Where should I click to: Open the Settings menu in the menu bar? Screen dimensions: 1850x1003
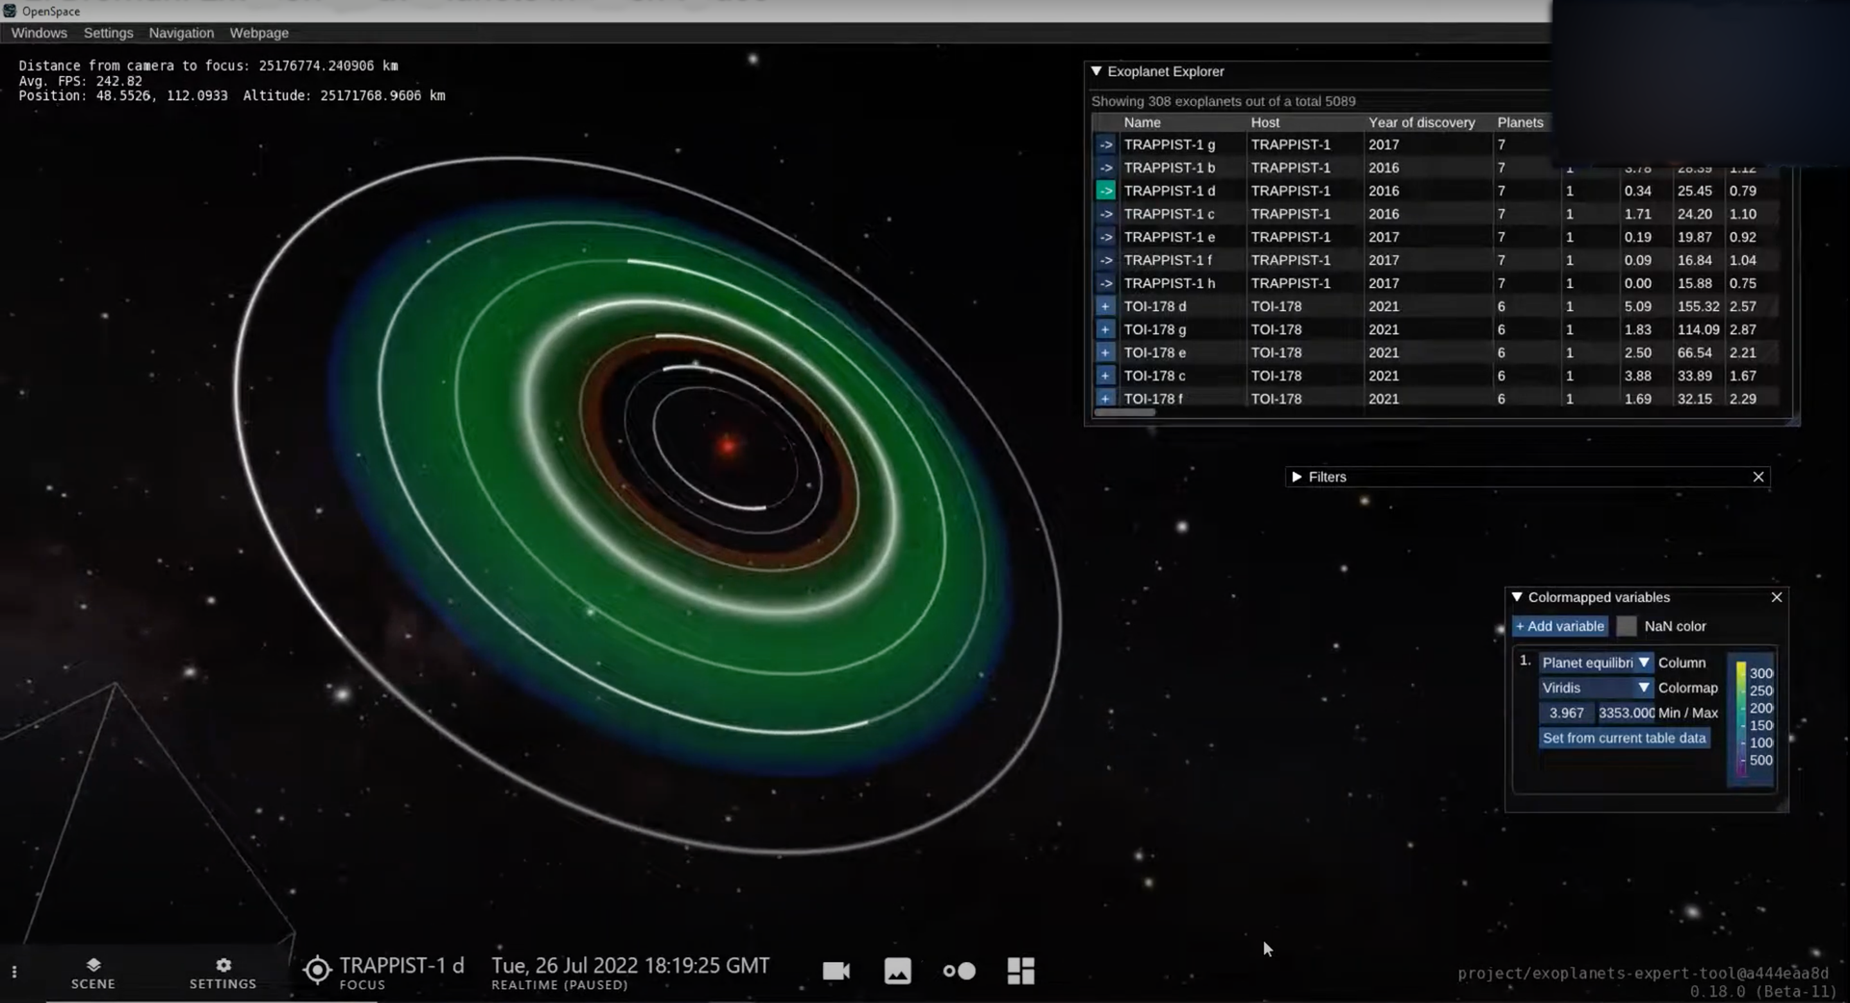click(109, 33)
